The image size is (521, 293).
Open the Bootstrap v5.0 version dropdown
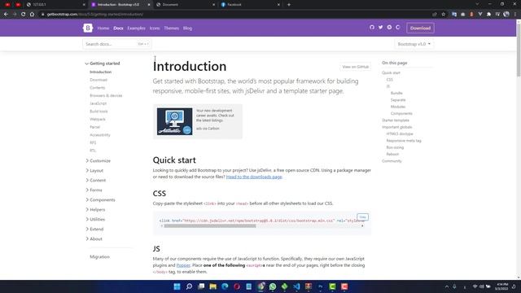pyautogui.click(x=414, y=44)
